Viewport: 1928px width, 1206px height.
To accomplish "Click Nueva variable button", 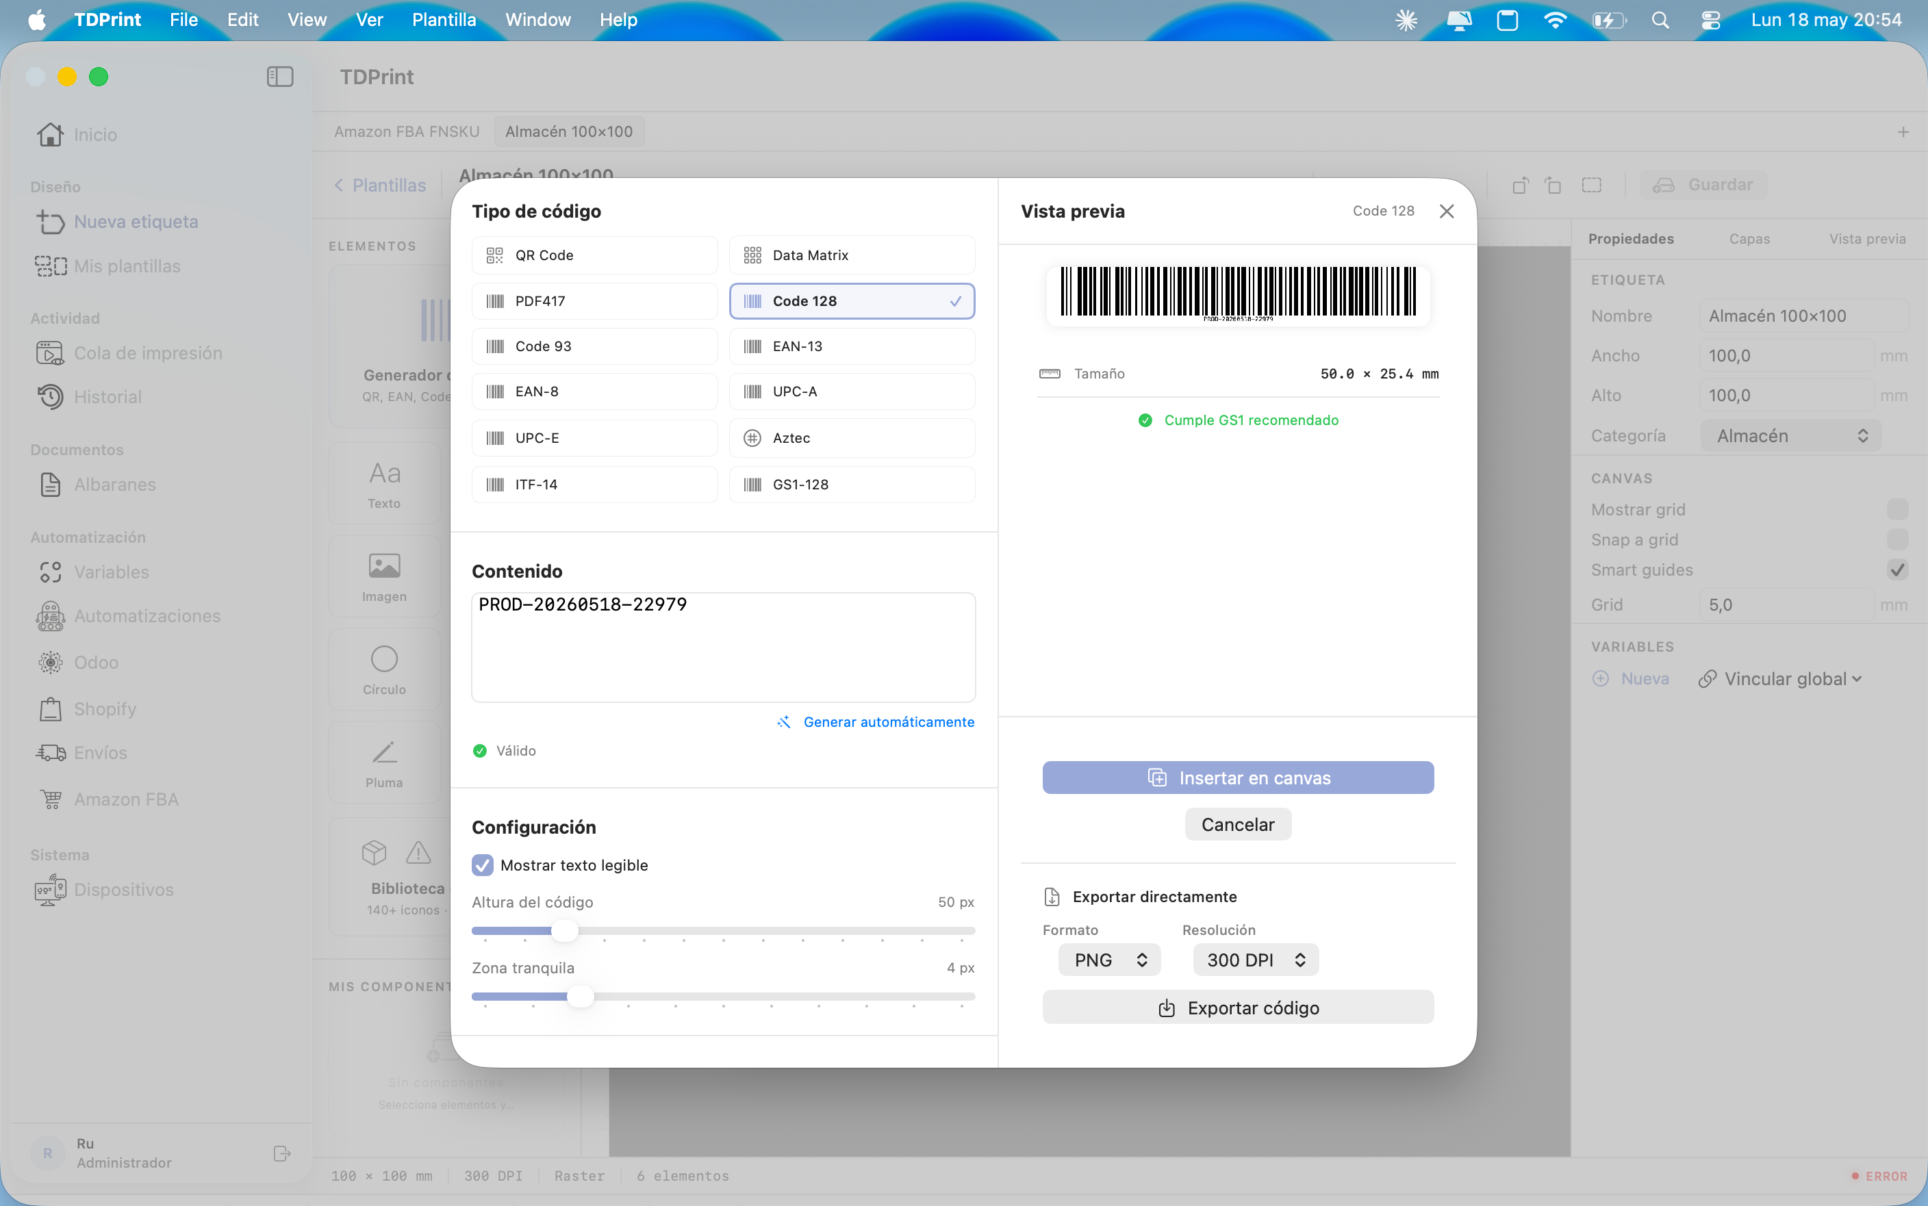I will coord(1632,679).
